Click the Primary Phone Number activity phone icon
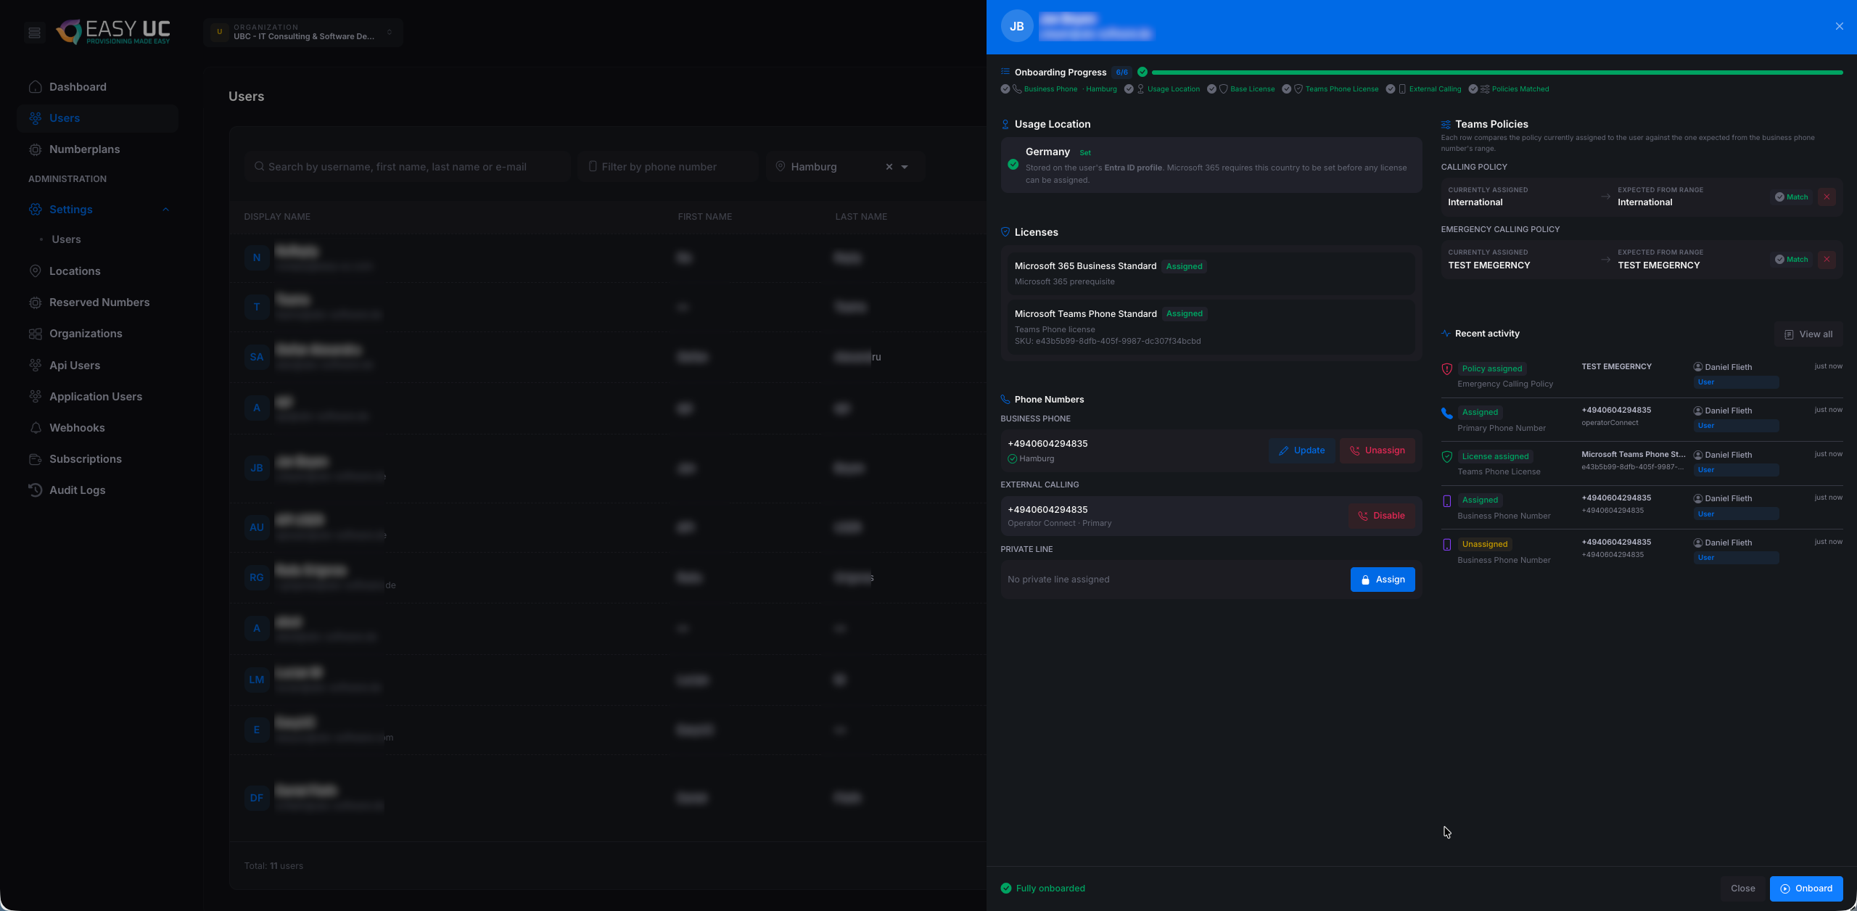The width and height of the screenshot is (1857, 911). [x=1446, y=413]
